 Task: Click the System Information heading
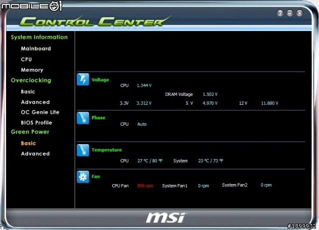(39, 37)
